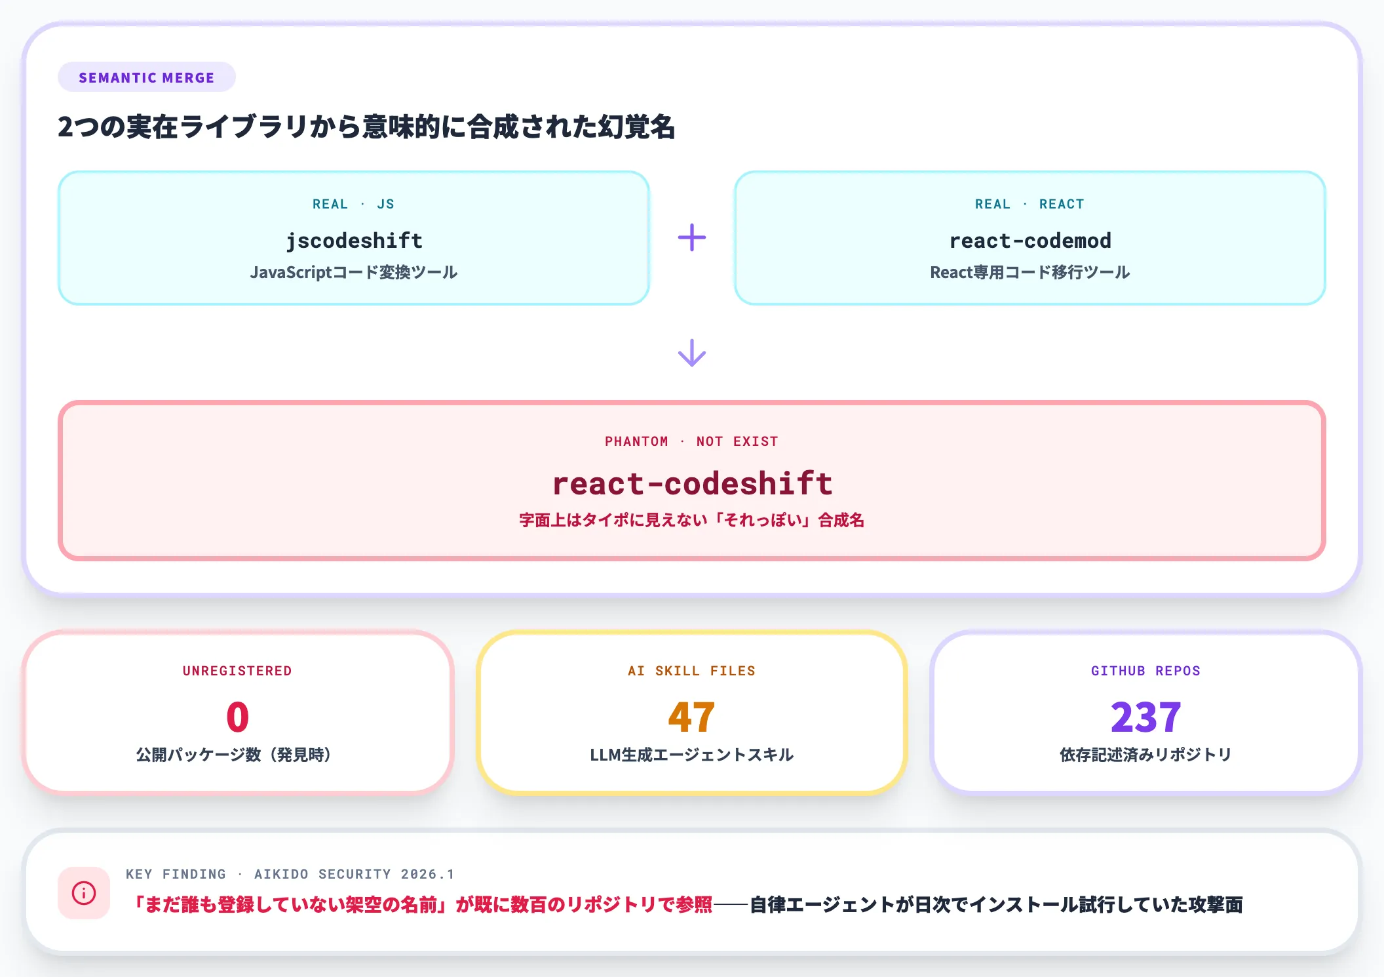
Task: Click the phantom name react-codeshift
Action: 692,483
